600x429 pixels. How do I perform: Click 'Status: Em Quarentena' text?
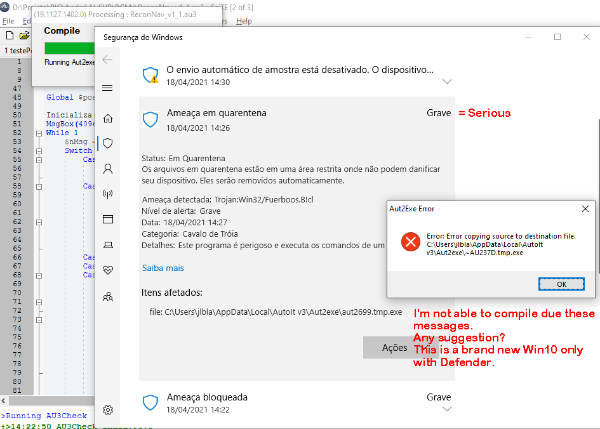(x=183, y=158)
